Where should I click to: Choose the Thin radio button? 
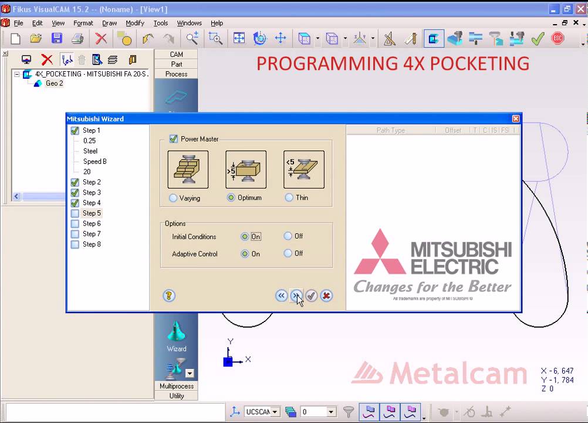(x=289, y=197)
